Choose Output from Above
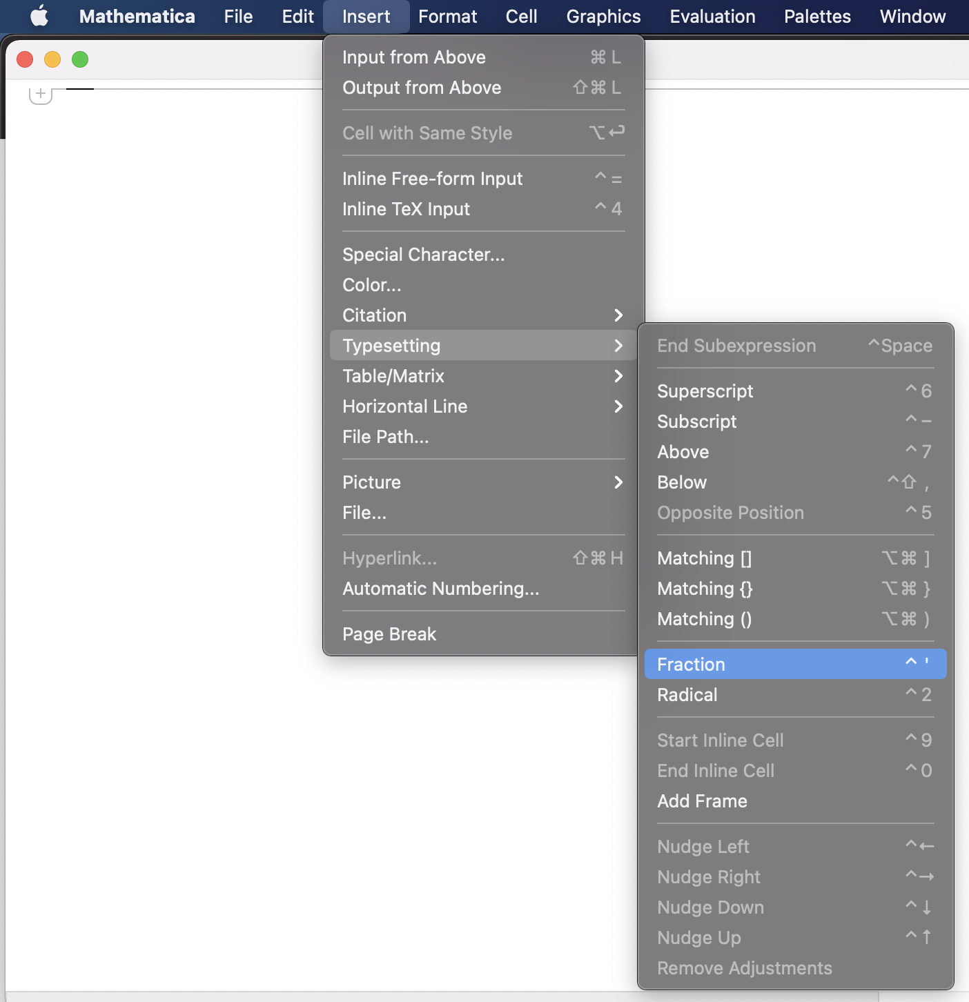The width and height of the screenshot is (969, 1002). (484, 88)
